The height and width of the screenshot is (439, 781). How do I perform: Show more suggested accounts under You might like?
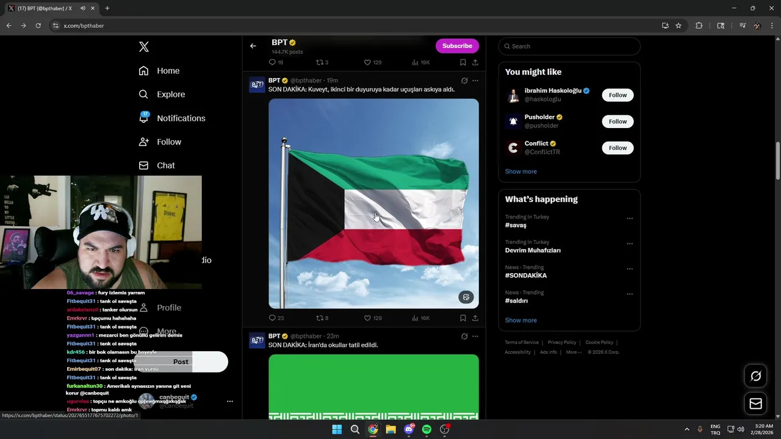521,171
